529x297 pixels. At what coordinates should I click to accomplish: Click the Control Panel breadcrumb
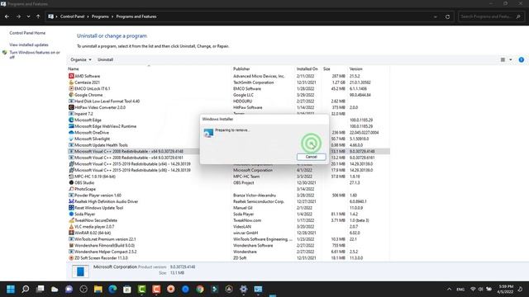click(x=72, y=16)
